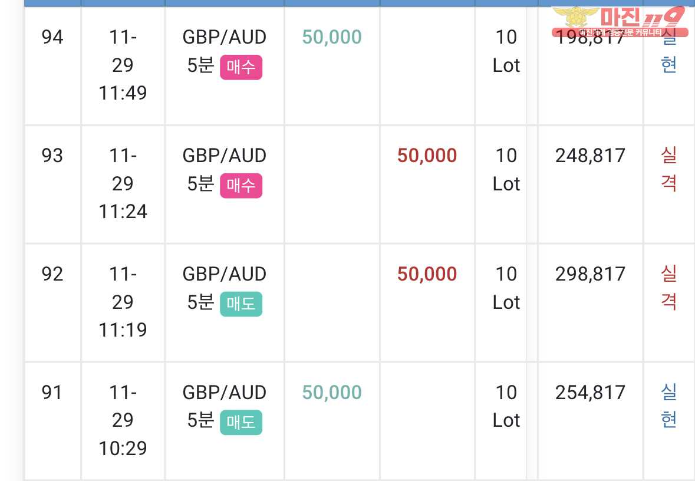Screen dimensions: 695x481
Task: Click the red 50,000 amount in row 92
Action: (x=427, y=274)
